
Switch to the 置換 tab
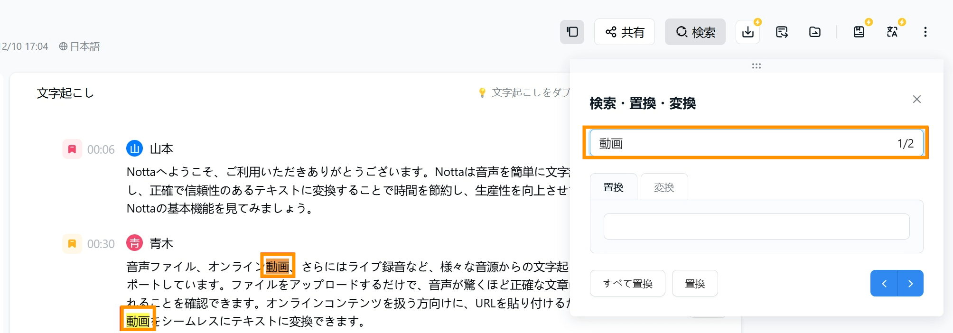coord(613,187)
